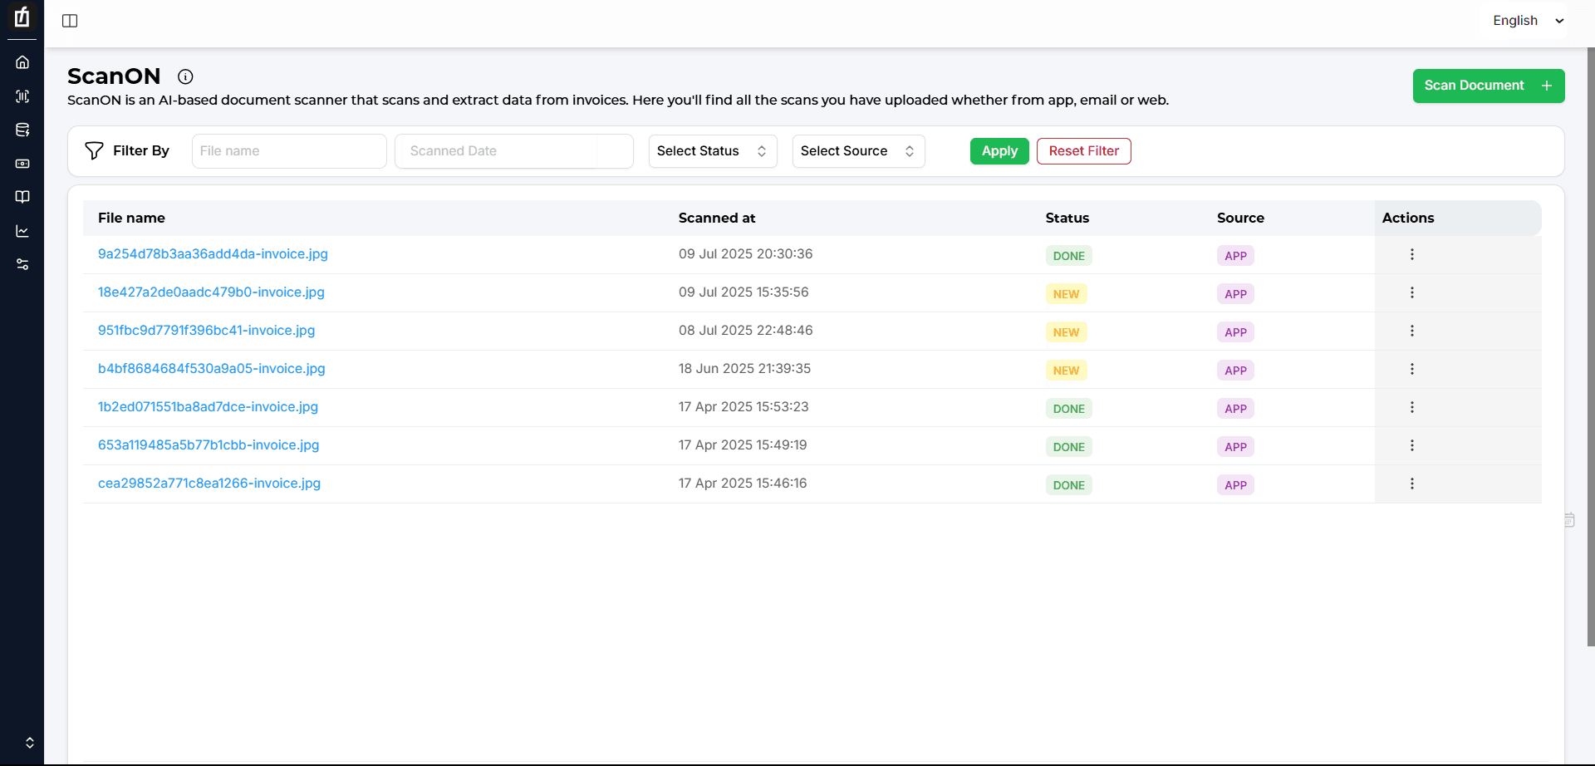This screenshot has height=766, width=1595.
Task: Click the Scanned at column header
Action: 717,218
